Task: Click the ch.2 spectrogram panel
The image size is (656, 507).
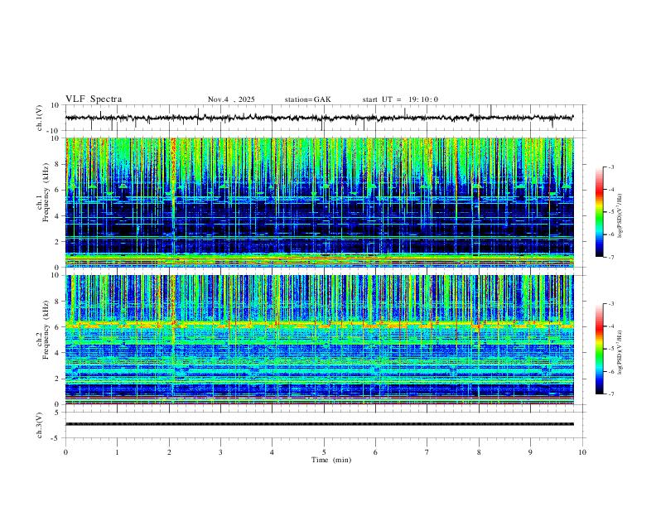Action: [x=320, y=340]
